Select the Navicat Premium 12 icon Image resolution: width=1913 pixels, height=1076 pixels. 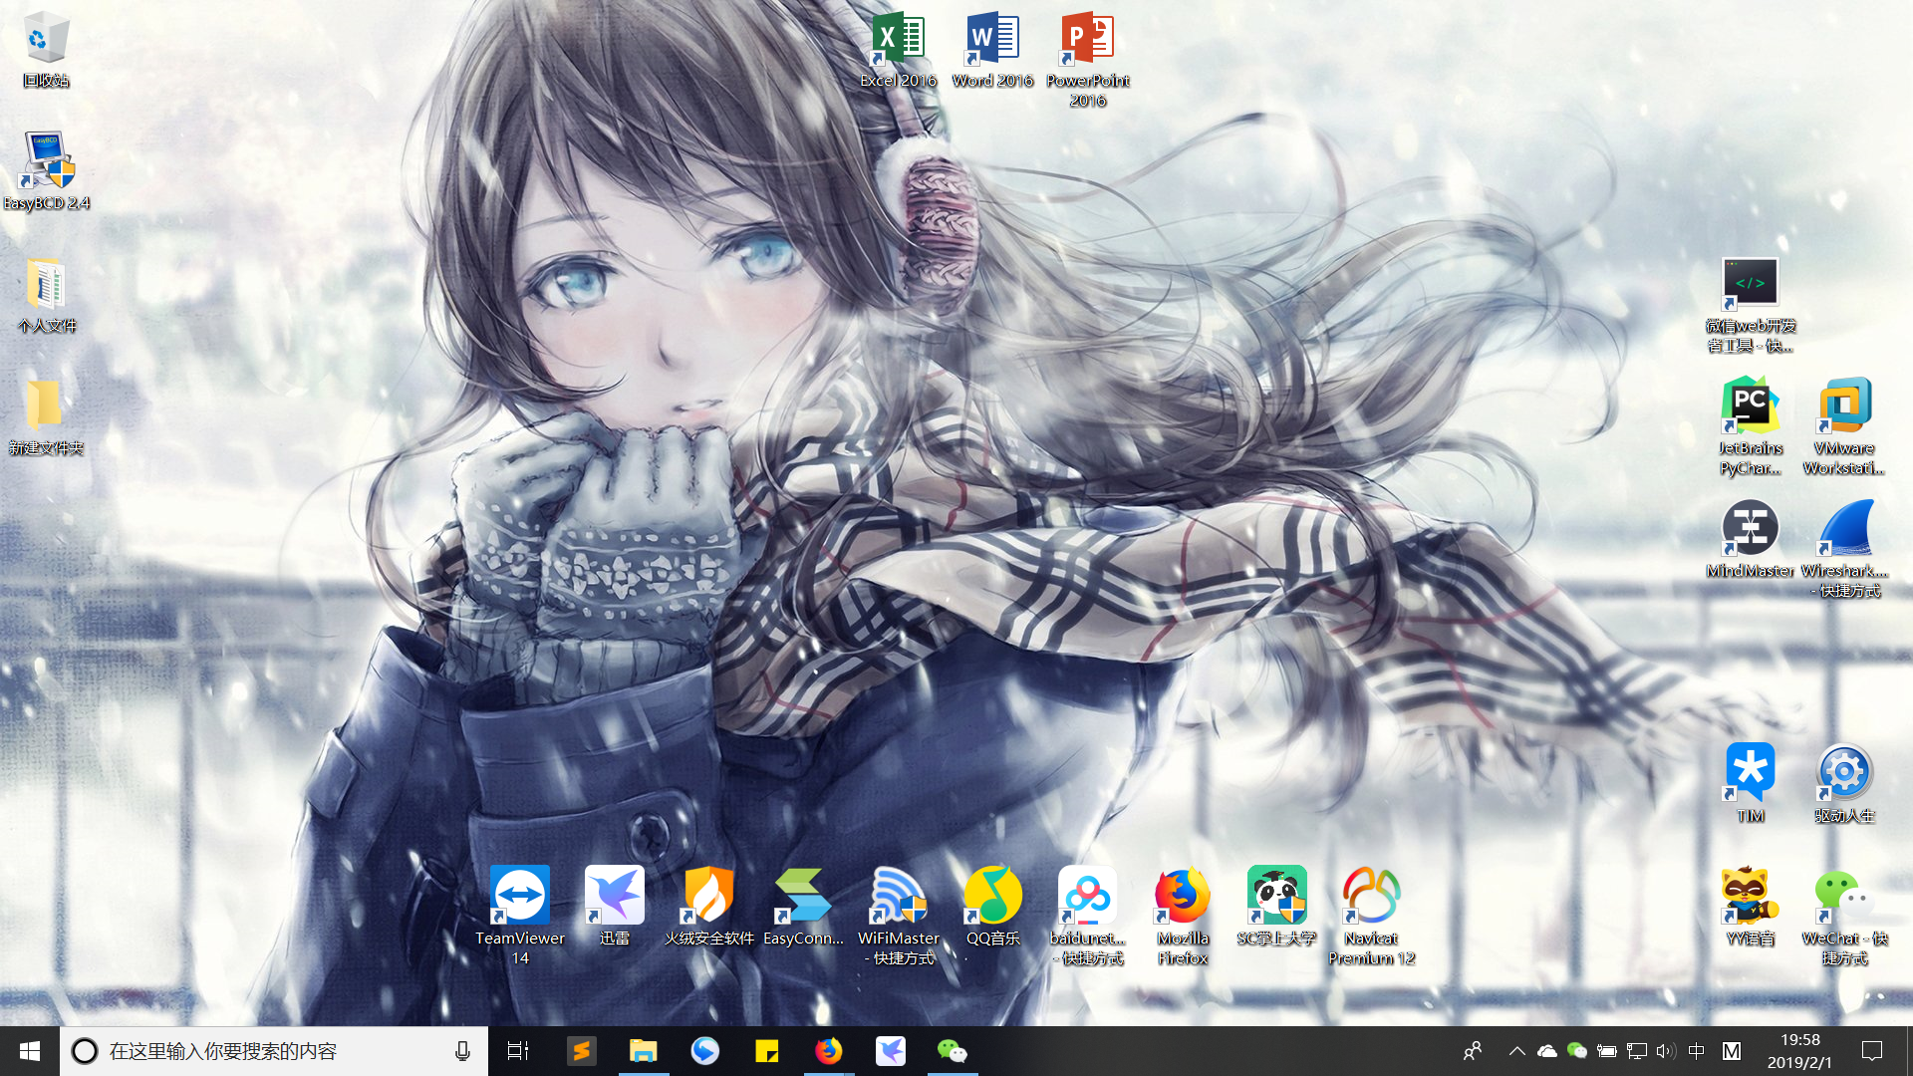point(1371,896)
